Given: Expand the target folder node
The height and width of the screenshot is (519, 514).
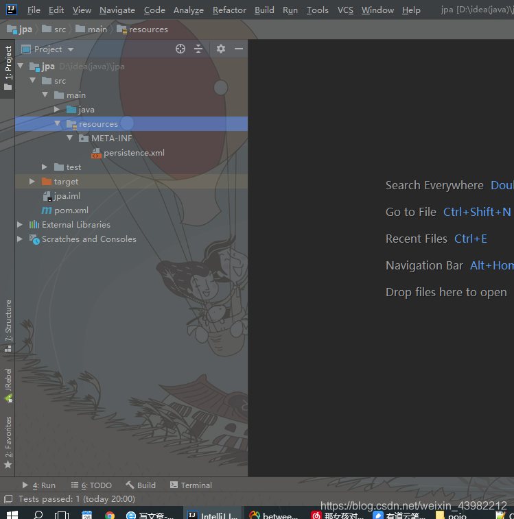Looking at the screenshot, I should pos(32,182).
